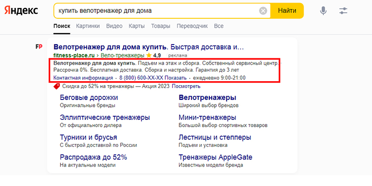Click the description От официального дилера
372x186 pixels.
(x=91, y=125)
